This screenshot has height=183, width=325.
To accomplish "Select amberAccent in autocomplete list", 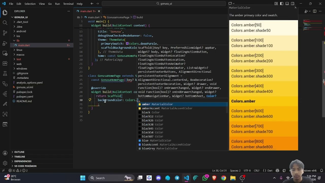I will [182, 108].
